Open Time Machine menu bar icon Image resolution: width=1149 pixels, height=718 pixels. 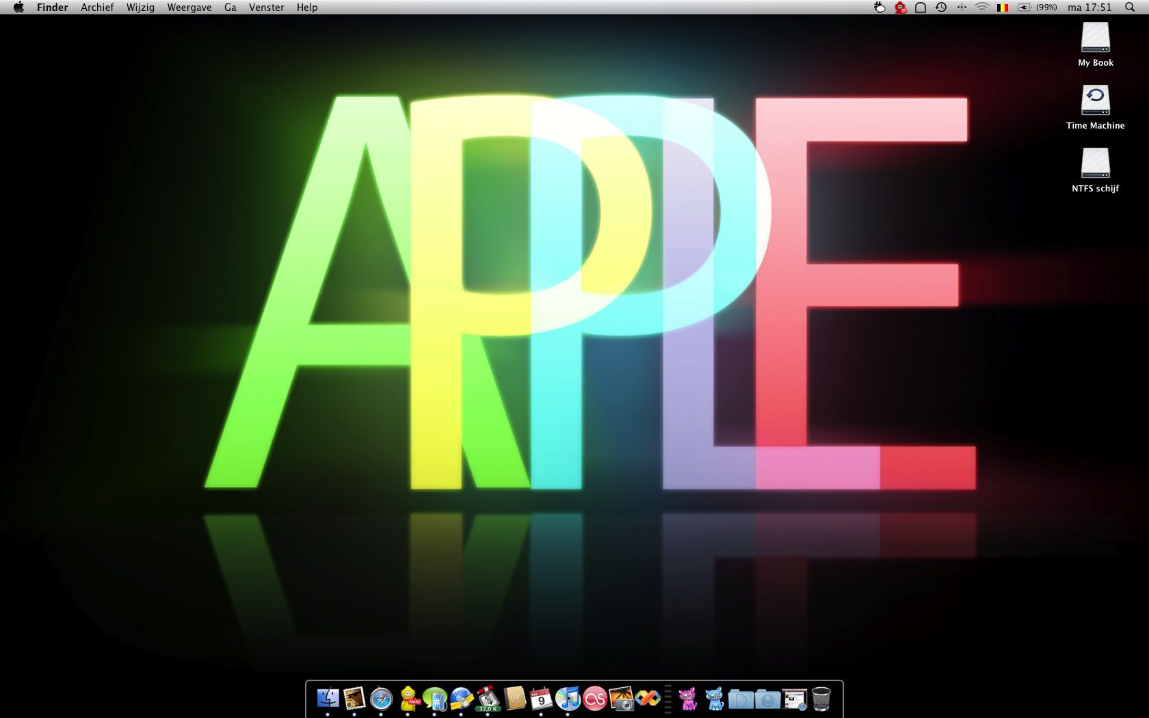click(x=941, y=8)
